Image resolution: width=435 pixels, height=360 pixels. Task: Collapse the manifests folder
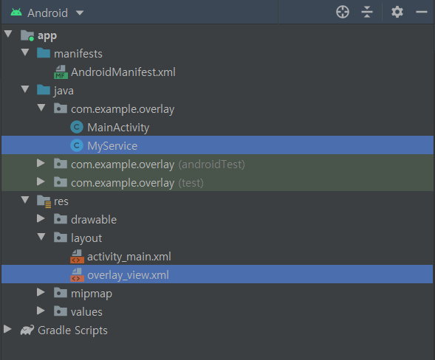(x=25, y=52)
